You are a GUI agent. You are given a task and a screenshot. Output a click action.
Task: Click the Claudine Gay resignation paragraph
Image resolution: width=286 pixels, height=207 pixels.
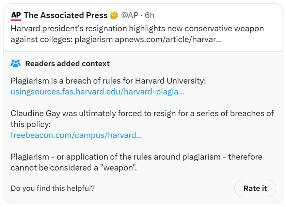point(142,119)
